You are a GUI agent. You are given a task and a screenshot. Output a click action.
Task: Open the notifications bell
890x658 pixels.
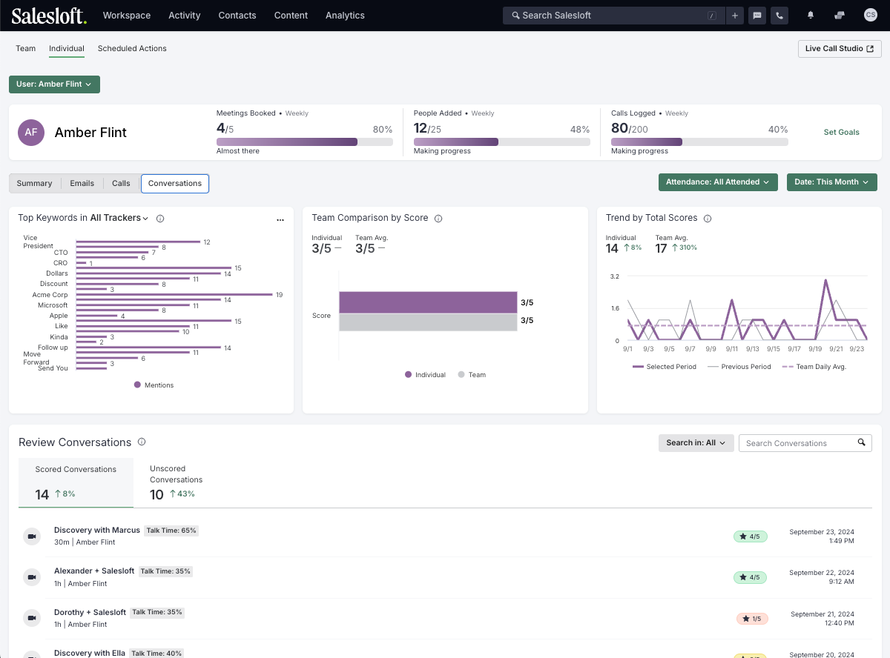point(811,16)
